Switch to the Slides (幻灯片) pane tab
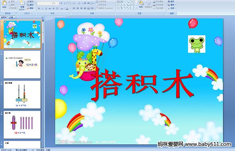 4,17
